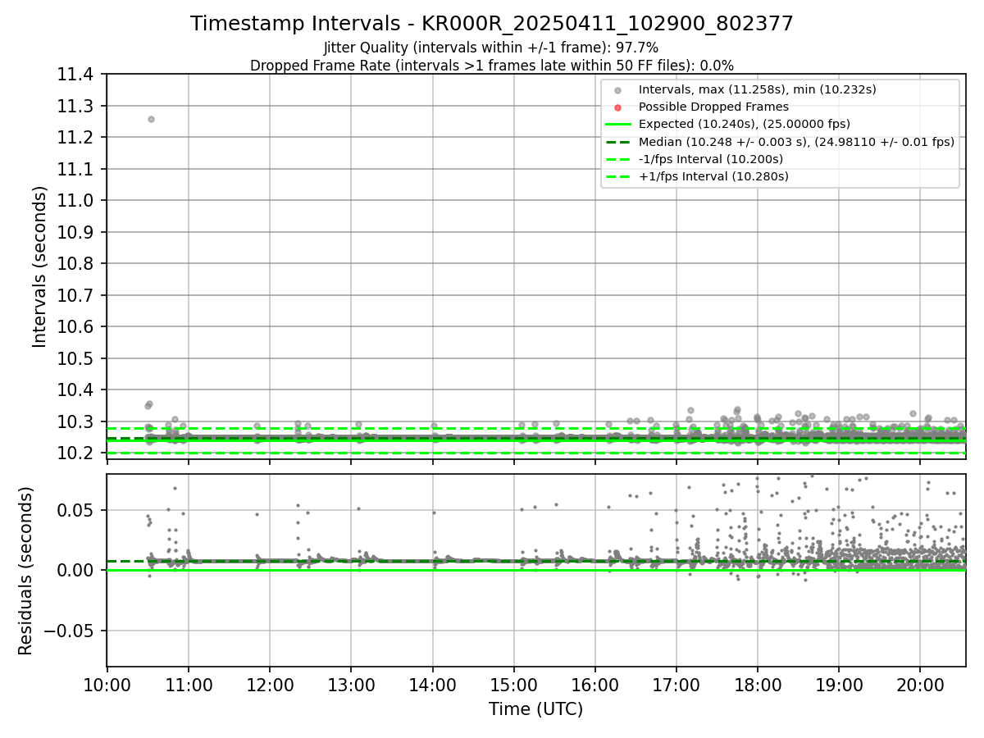
Task: Click the 13:00 time tick label
Action: pyautogui.click(x=351, y=685)
